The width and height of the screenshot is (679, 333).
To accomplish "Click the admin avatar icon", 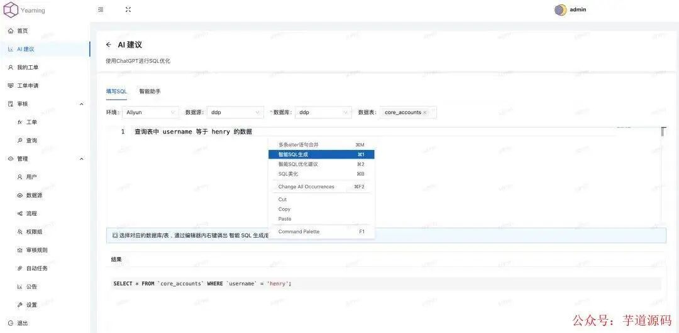I will coord(560,10).
